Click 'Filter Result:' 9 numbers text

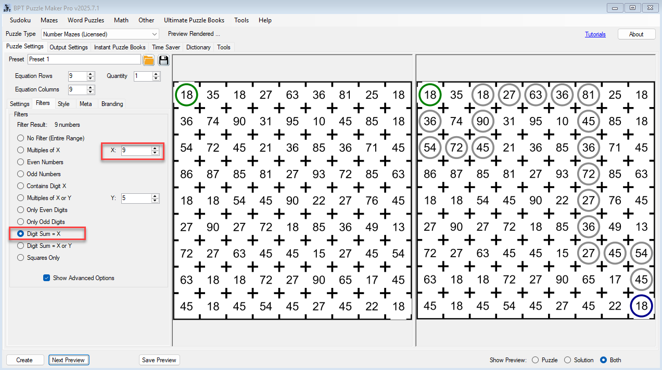(48, 125)
